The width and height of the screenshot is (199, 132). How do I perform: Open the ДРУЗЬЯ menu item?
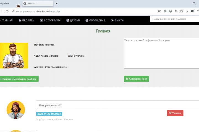[x=73, y=20]
